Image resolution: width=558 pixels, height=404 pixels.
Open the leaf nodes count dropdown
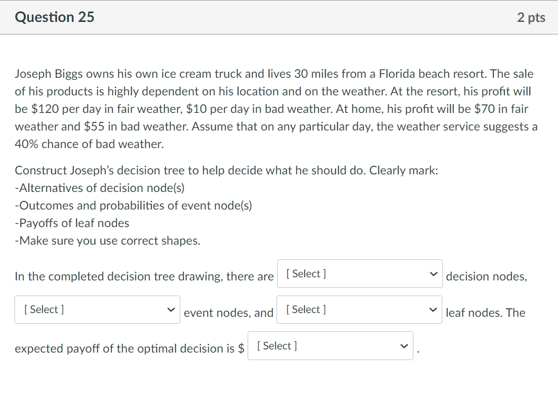tap(359, 310)
